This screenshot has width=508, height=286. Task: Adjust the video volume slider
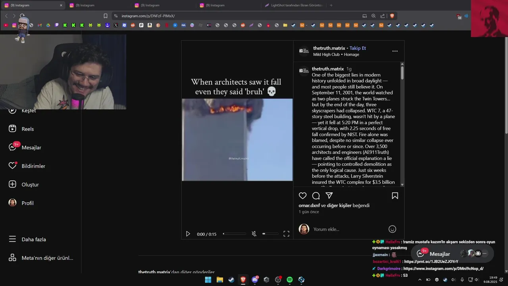click(x=270, y=234)
